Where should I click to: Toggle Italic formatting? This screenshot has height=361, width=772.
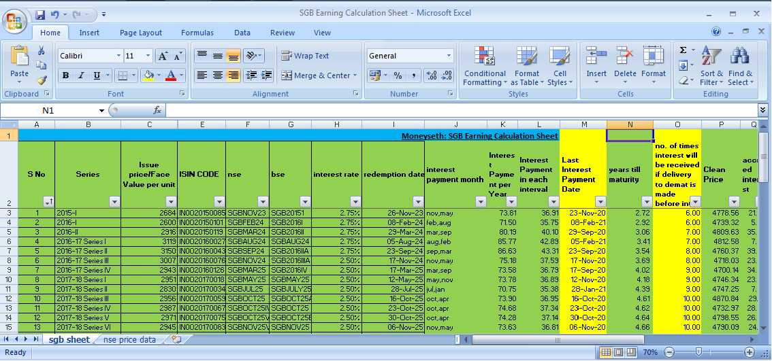[x=81, y=75]
